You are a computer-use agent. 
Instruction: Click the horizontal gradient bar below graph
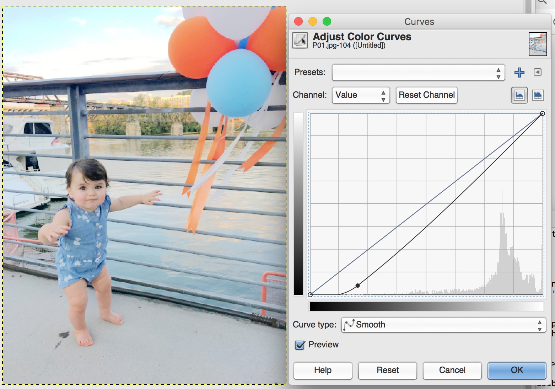(x=426, y=307)
